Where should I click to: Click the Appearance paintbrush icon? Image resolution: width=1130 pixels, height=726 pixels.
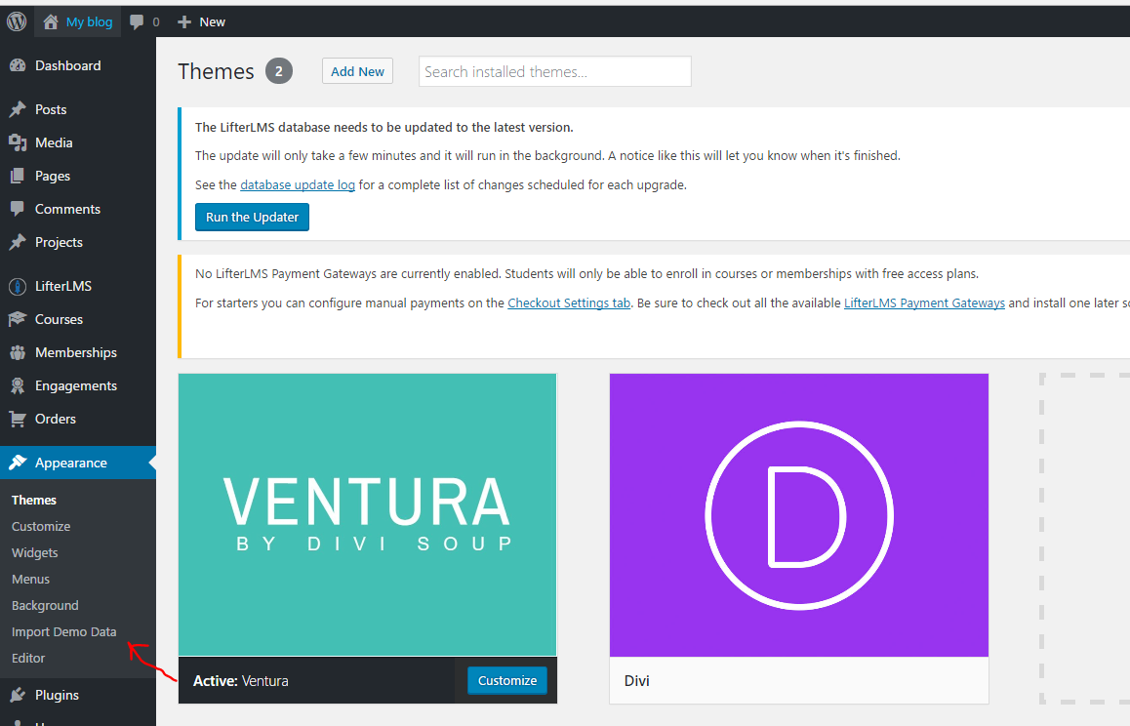click(x=18, y=463)
